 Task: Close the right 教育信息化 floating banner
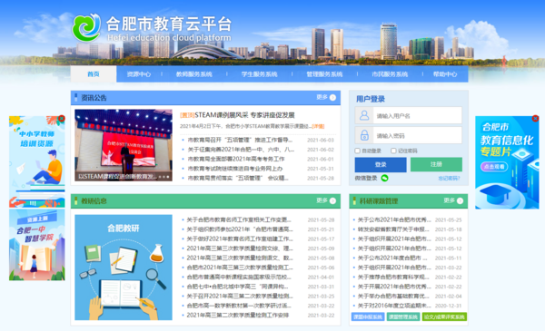pos(535,119)
